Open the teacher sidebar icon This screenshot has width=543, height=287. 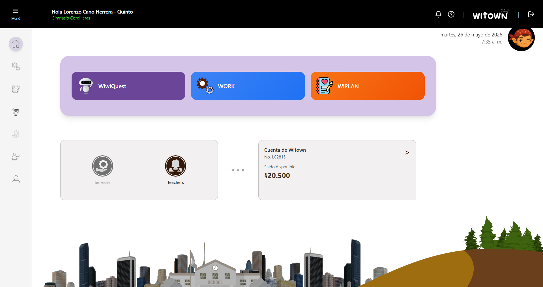16,157
